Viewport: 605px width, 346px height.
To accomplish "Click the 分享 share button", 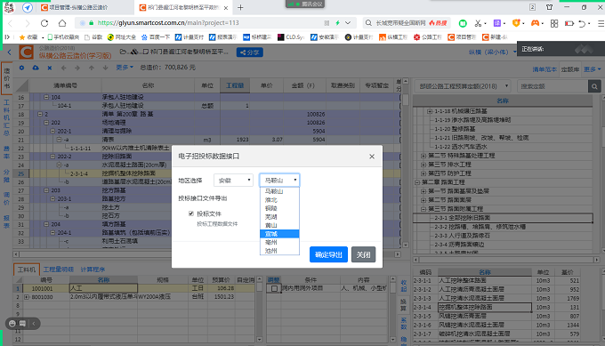I will 250,52.
